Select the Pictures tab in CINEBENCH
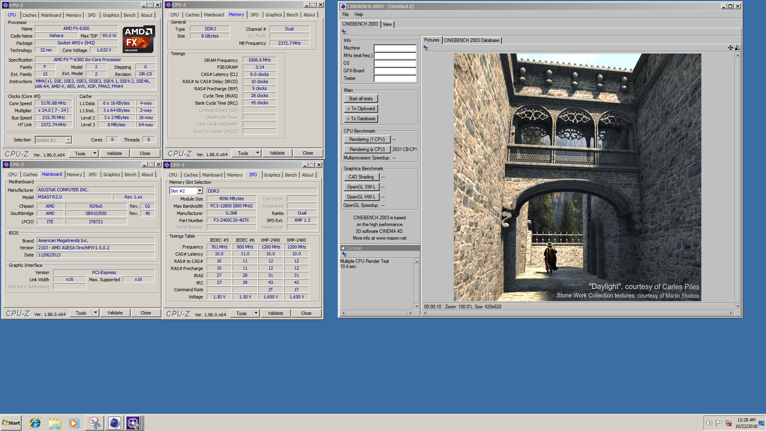Image resolution: width=766 pixels, height=431 pixels. click(x=431, y=40)
